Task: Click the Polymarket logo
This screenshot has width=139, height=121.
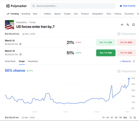Action: 16,6
